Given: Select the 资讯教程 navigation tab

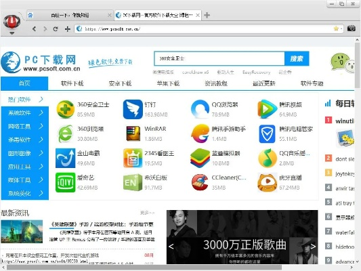Looking at the screenshot, I should tap(216, 83).
